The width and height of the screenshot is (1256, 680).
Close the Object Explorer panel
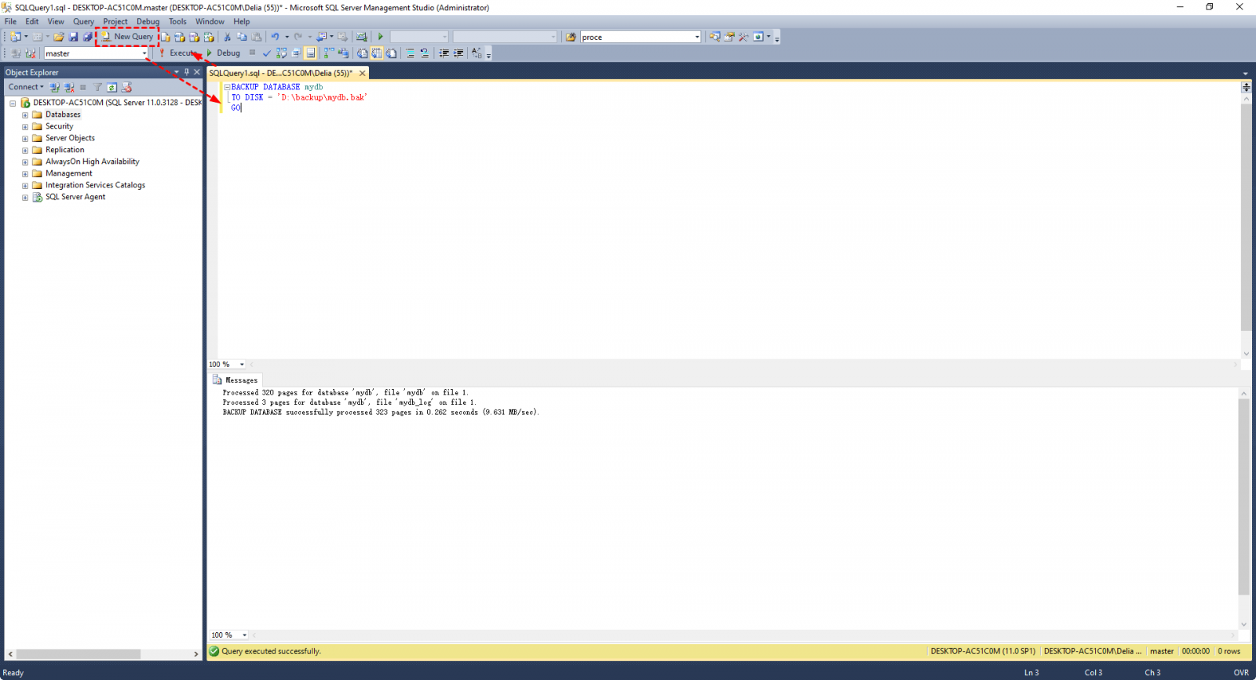(x=197, y=72)
